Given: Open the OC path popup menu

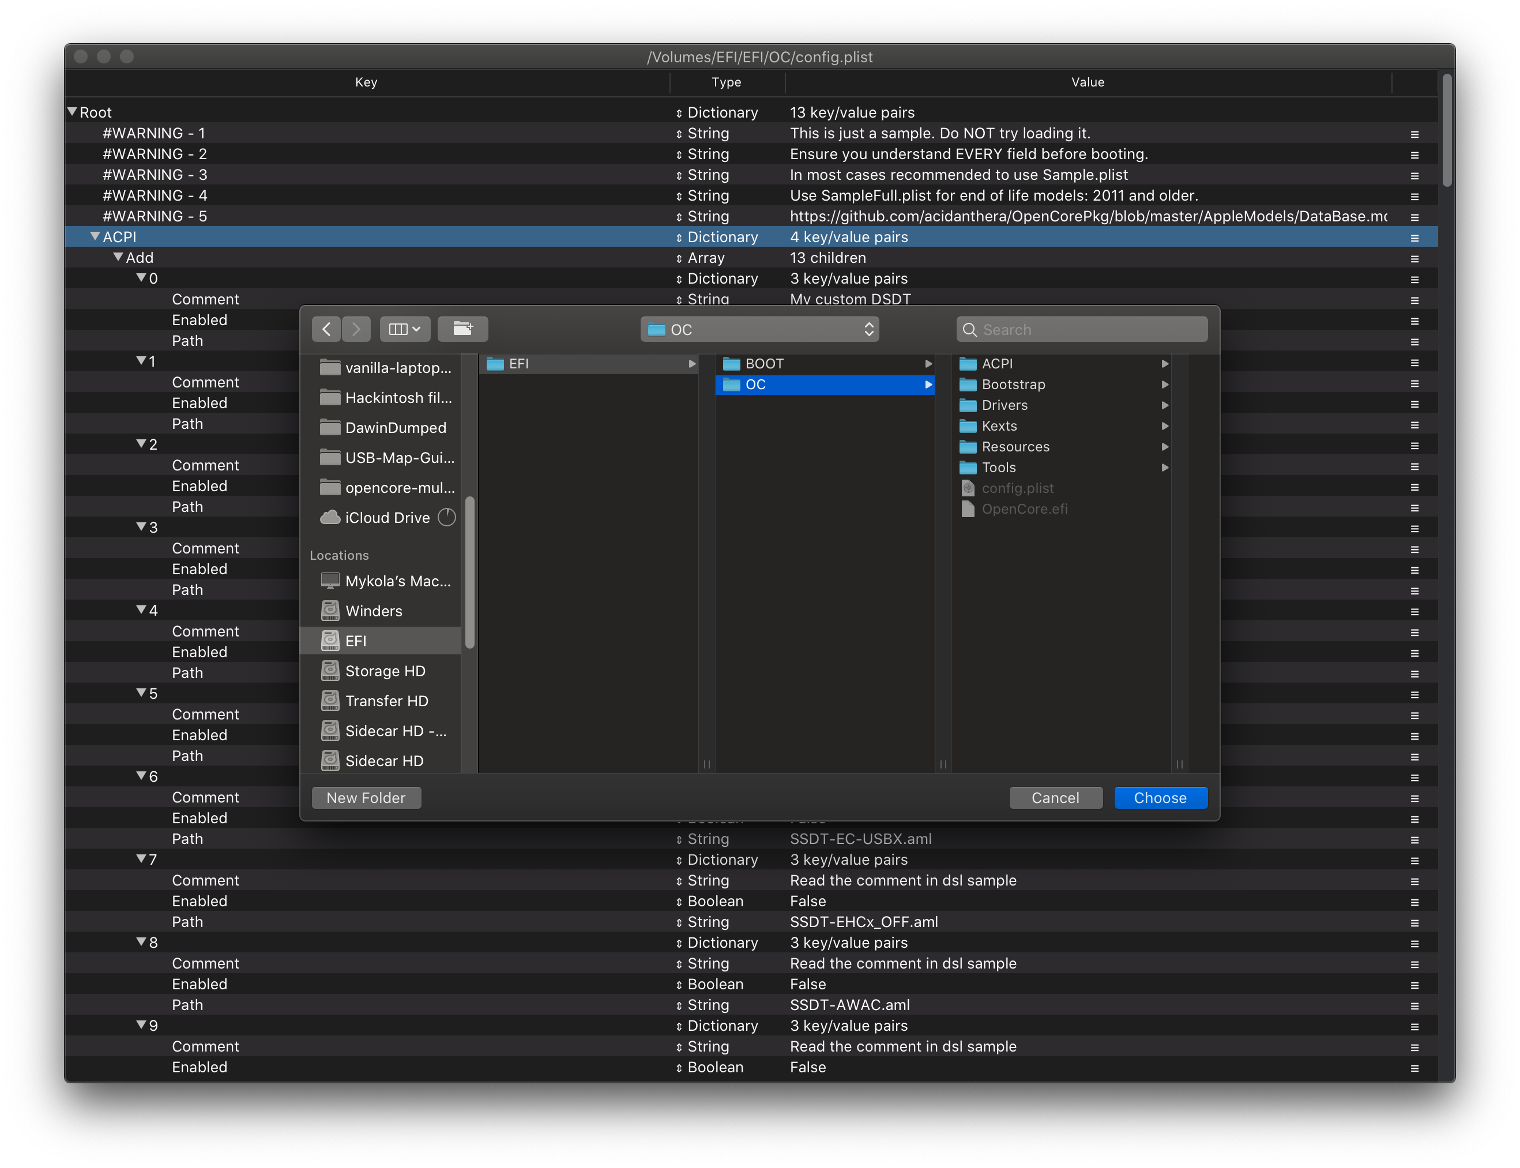Looking at the screenshot, I should point(759,330).
